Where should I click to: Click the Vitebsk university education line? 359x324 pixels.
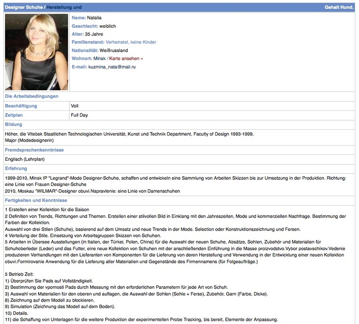tap(129, 134)
